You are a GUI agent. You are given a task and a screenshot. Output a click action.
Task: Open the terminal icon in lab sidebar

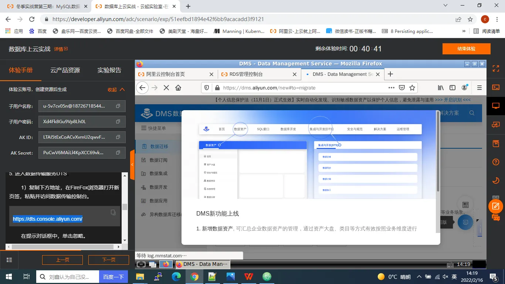point(496,87)
